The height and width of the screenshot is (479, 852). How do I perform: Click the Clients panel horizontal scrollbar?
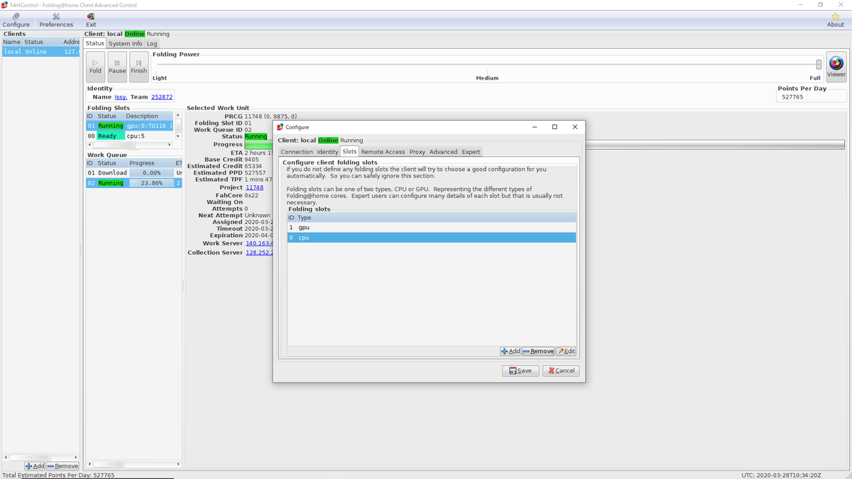[x=40, y=457]
